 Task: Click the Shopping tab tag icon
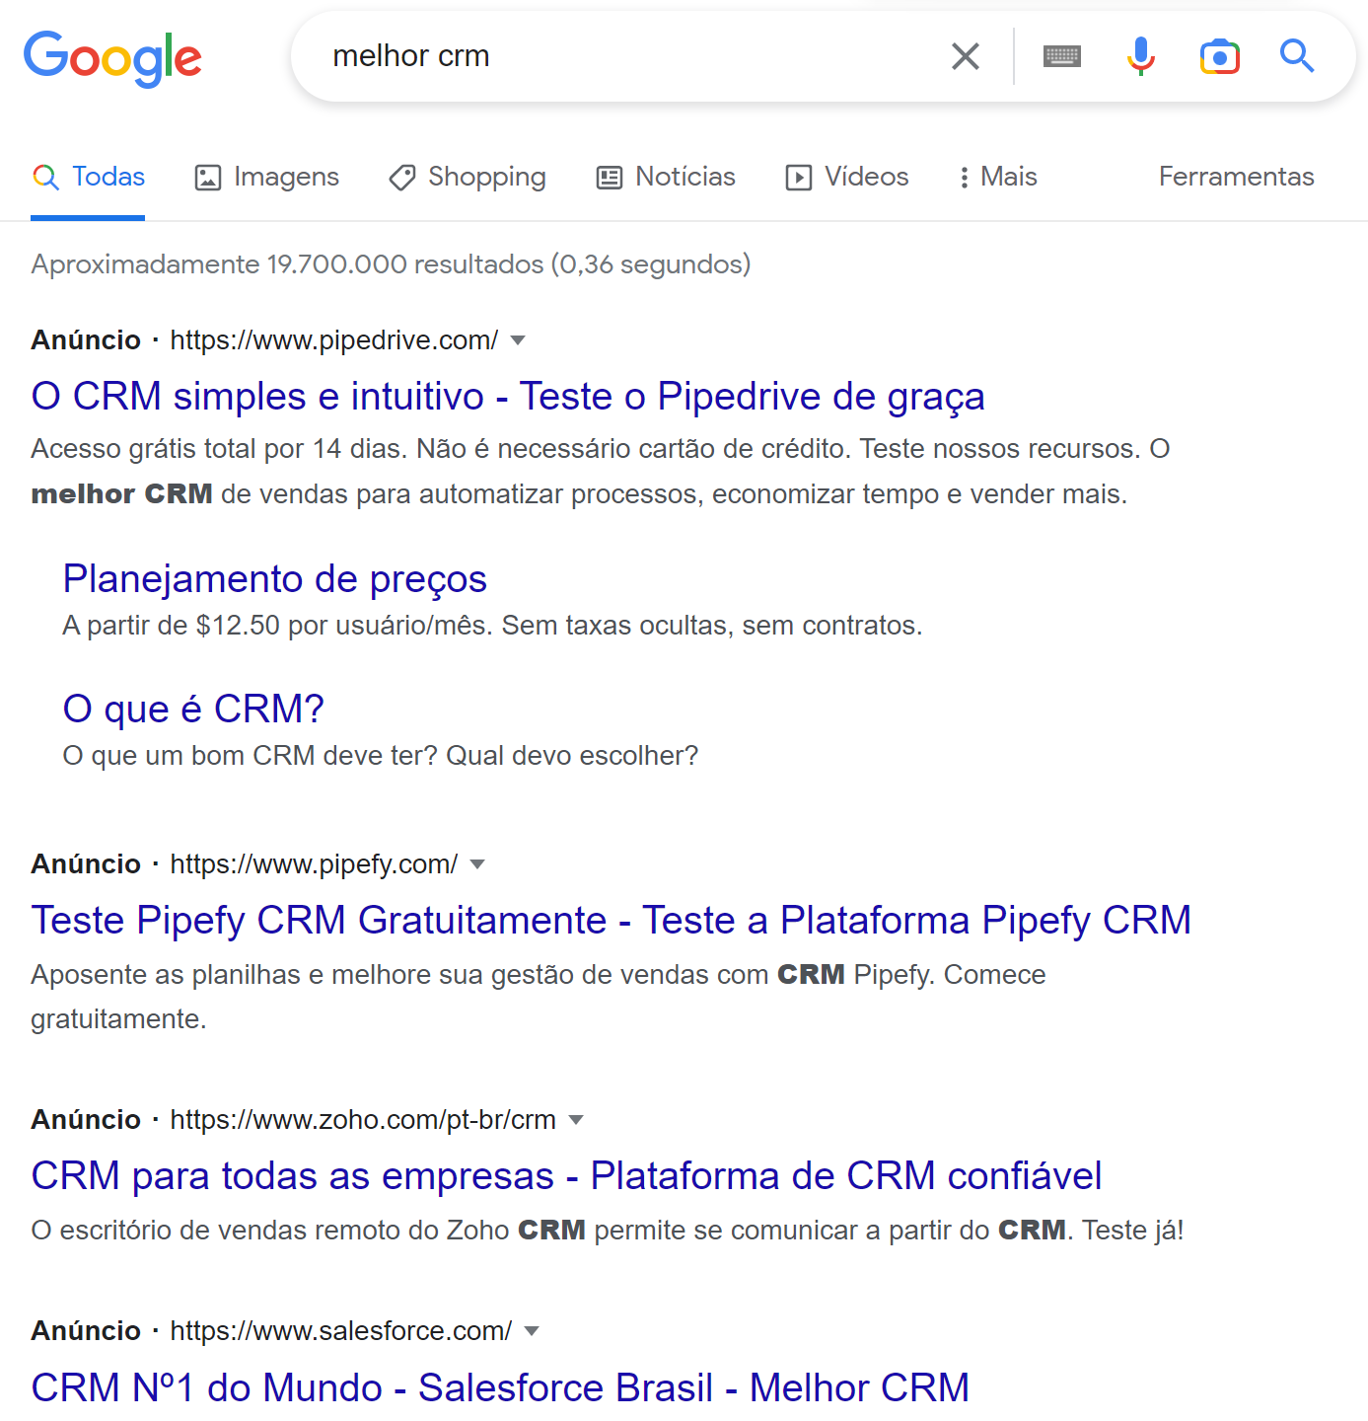pyautogui.click(x=402, y=178)
